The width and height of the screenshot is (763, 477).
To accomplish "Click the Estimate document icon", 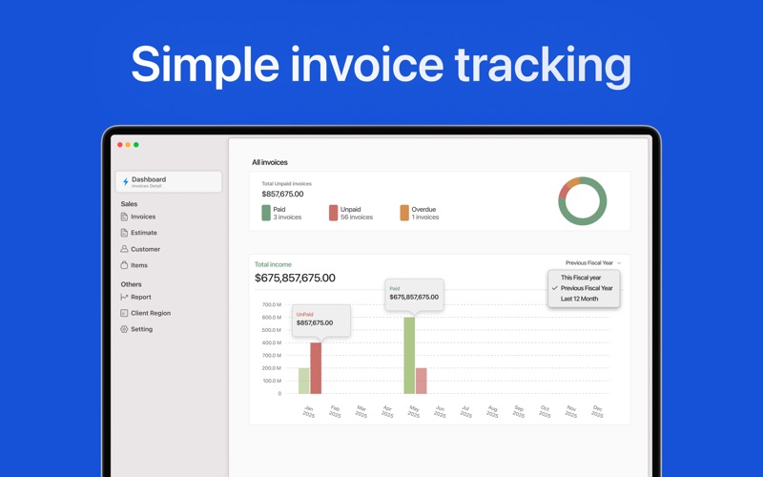I will [x=124, y=233].
